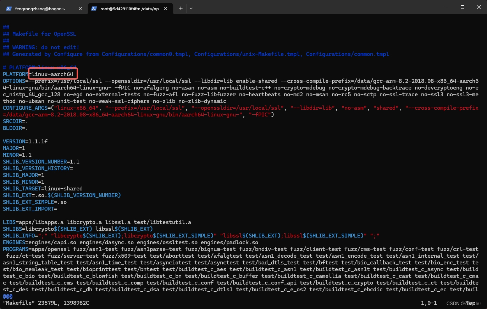This screenshot has height=309, width=487.
Task: Click the '## Generated by Configure from' line
Action: tap(196, 54)
